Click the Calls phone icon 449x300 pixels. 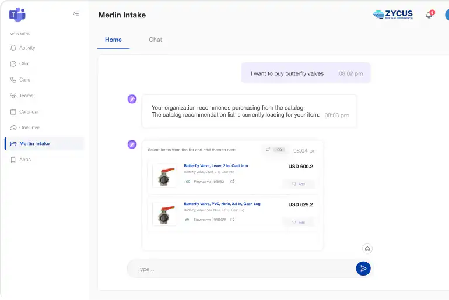point(13,80)
